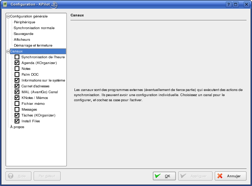
Task: Open the À propos page
Action: pyautogui.click(x=17, y=127)
